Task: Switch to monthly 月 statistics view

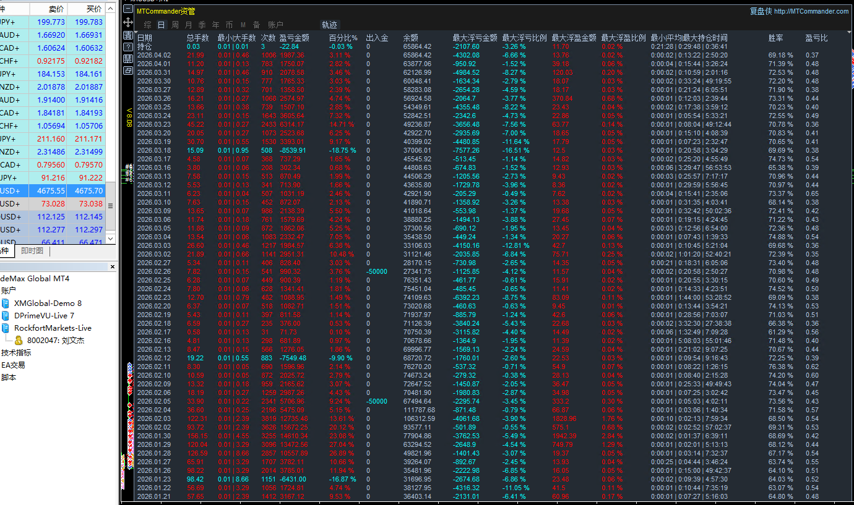Action: 188,25
